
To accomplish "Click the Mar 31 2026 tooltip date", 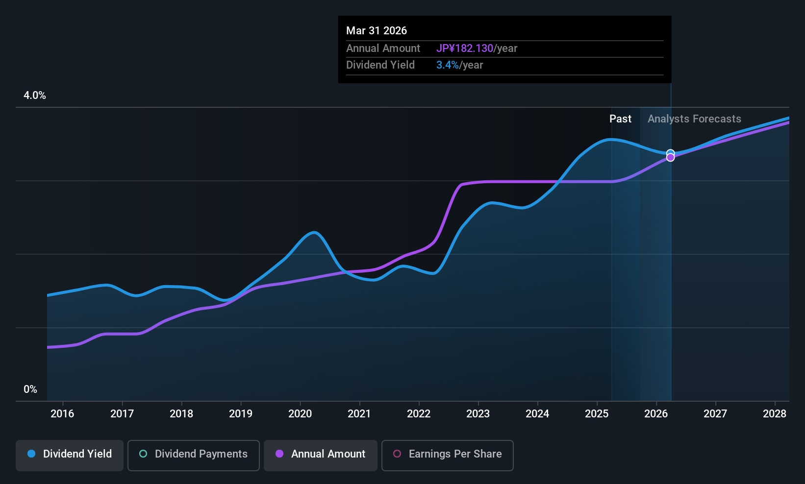I will click(x=377, y=31).
